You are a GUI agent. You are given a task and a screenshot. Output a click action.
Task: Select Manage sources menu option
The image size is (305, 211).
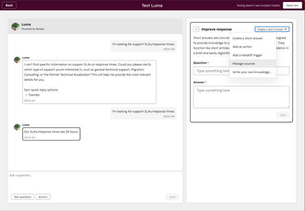click(x=253, y=64)
